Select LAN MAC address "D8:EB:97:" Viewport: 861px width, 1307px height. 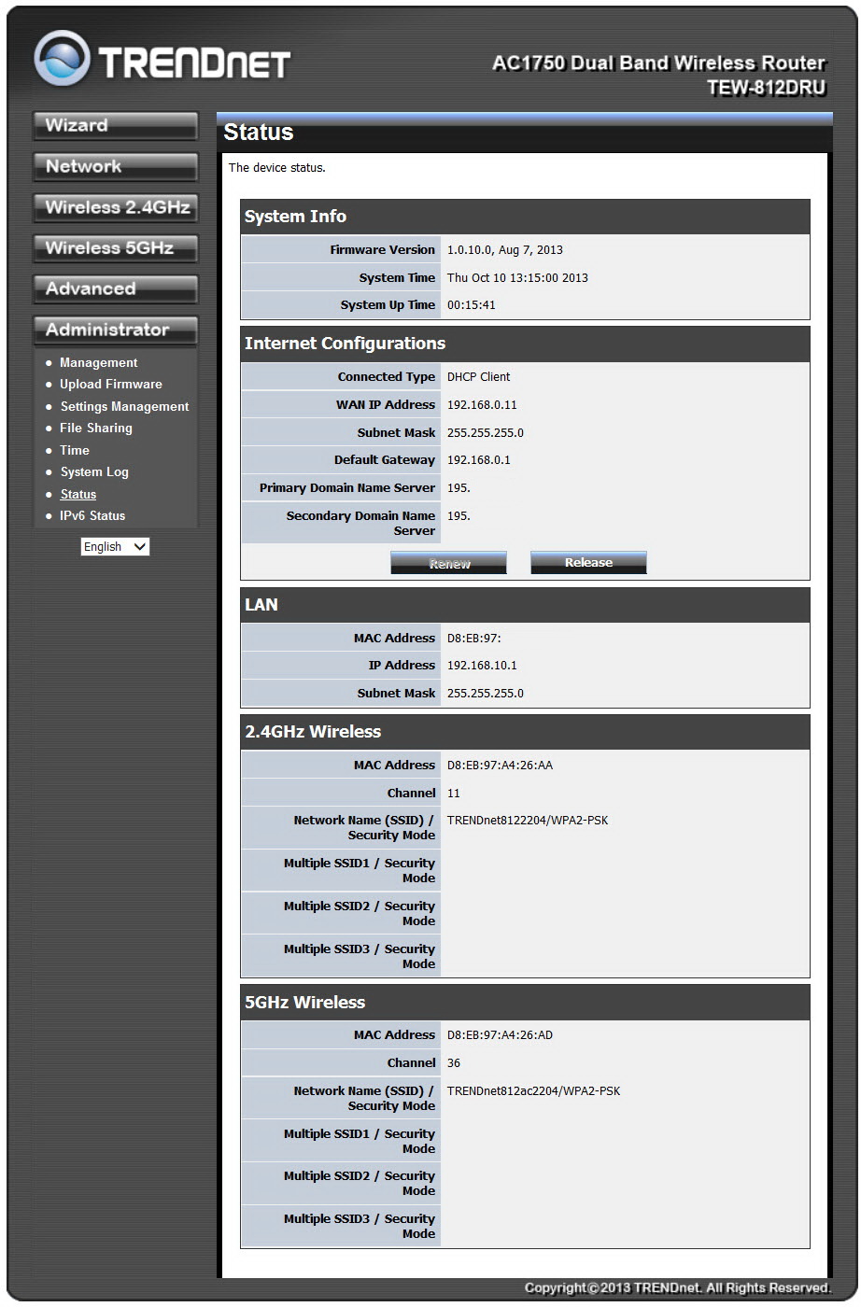(474, 639)
